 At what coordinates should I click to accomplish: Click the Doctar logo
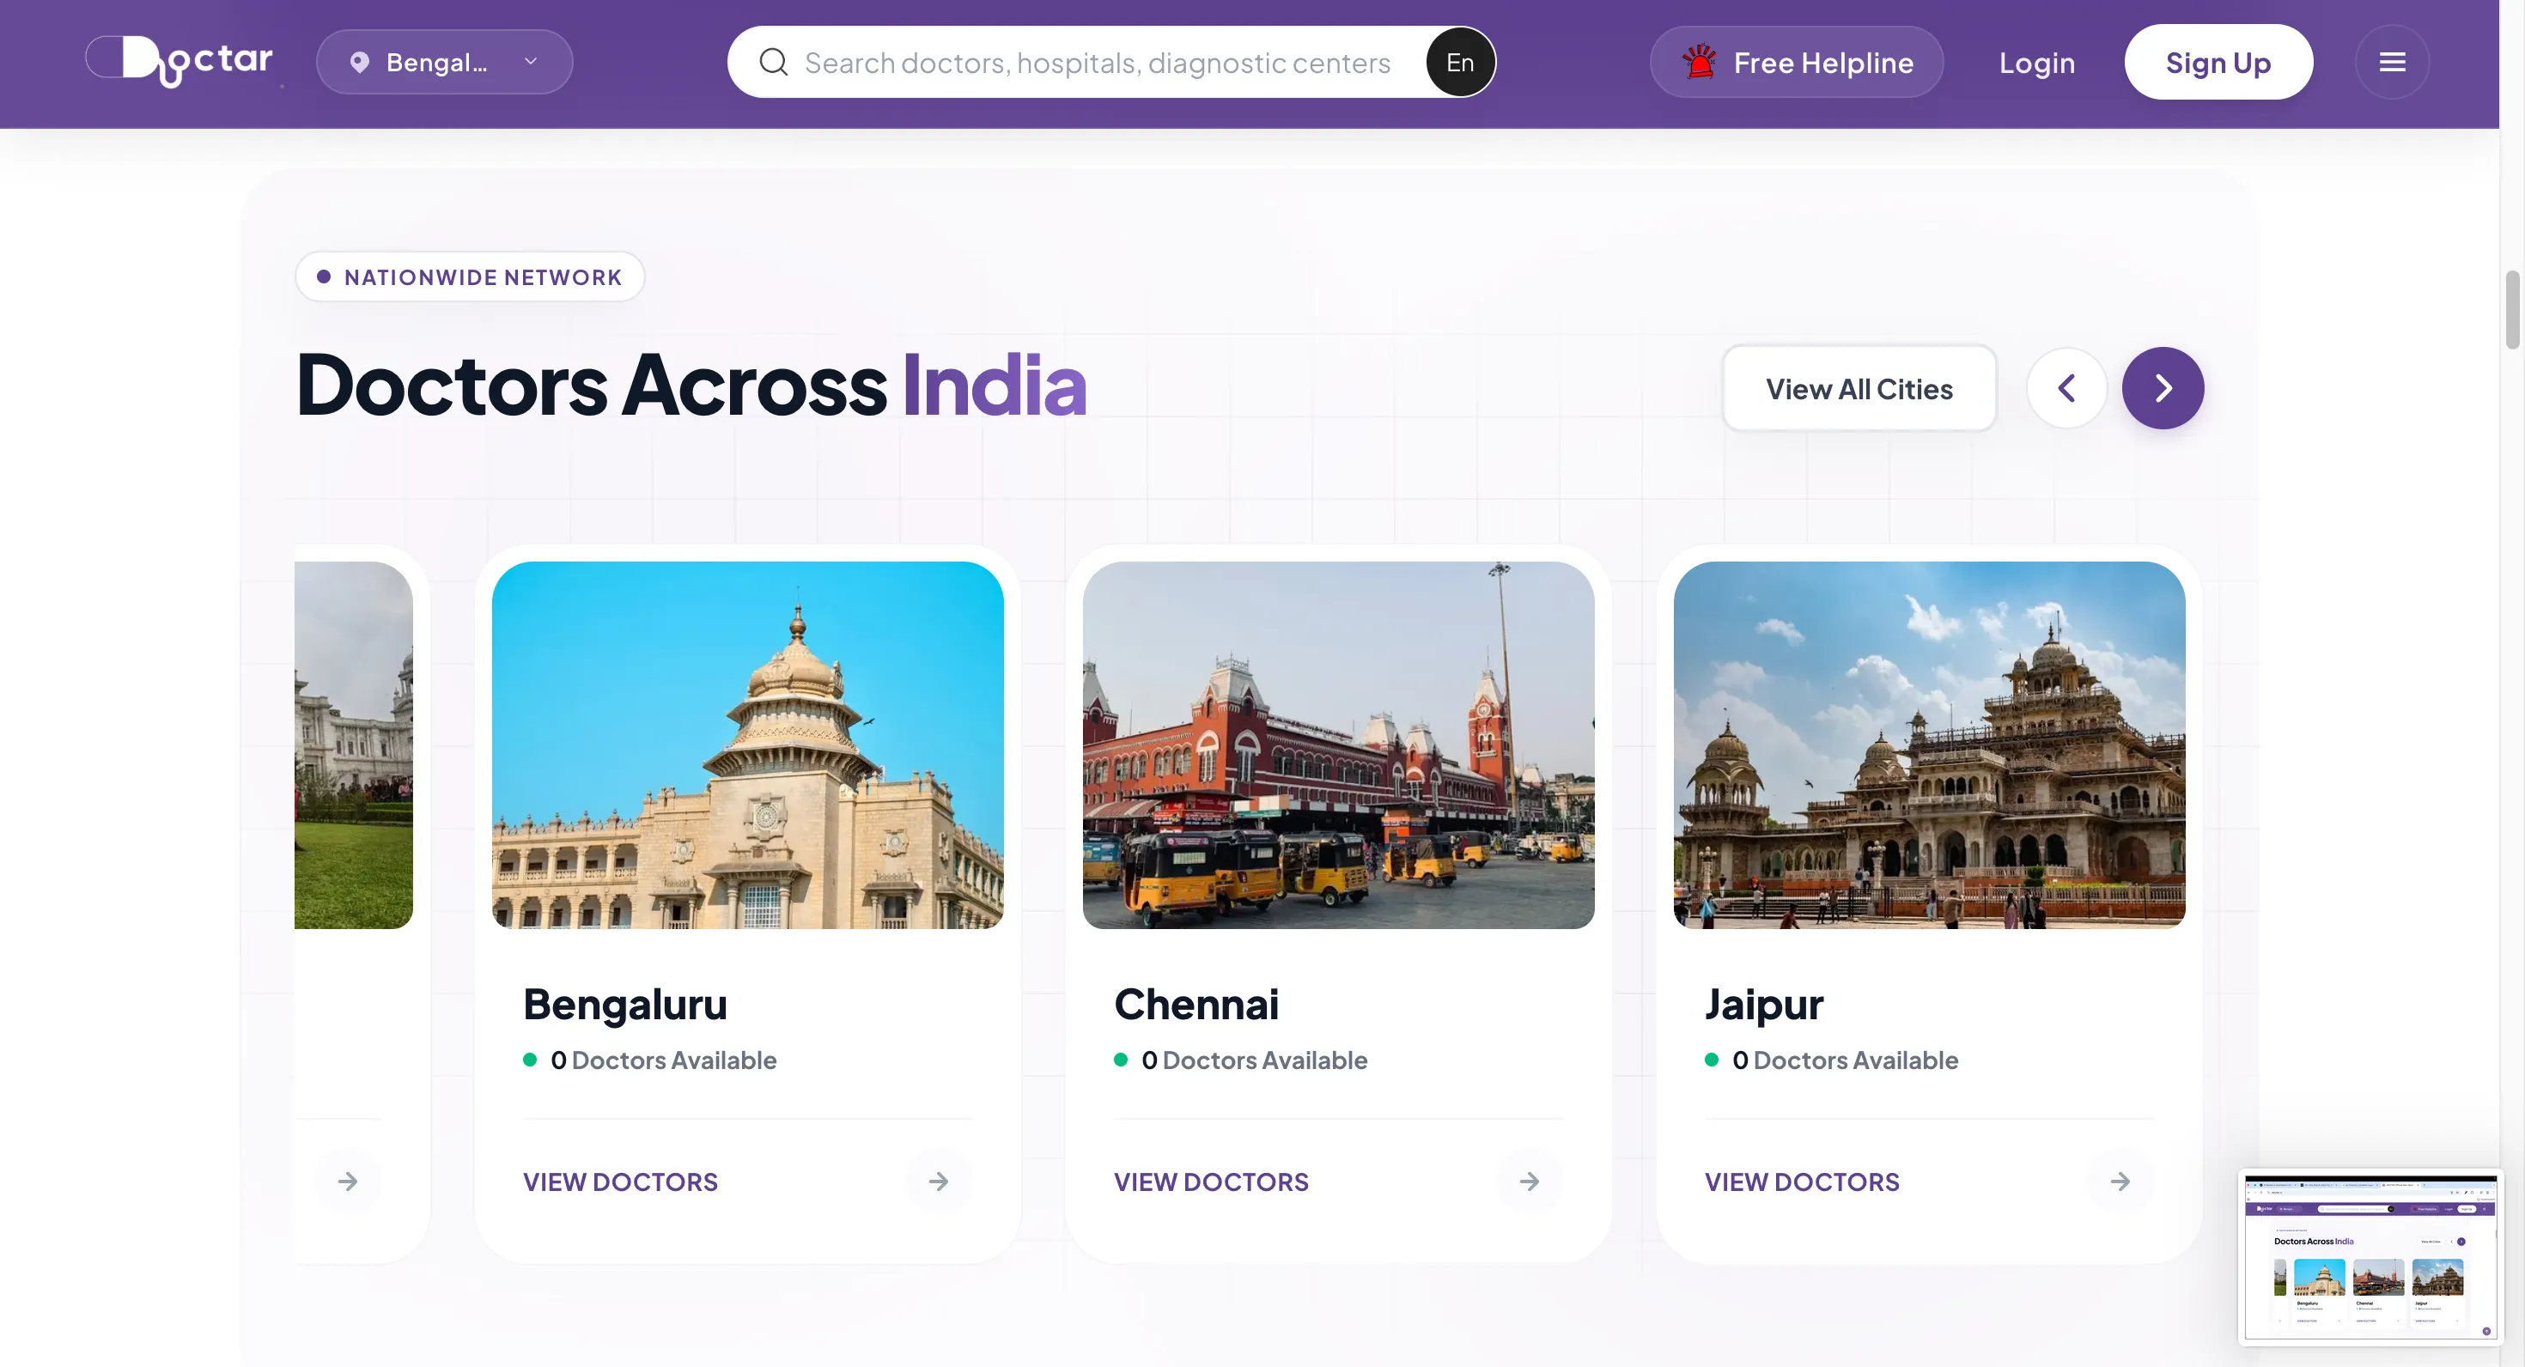click(180, 62)
